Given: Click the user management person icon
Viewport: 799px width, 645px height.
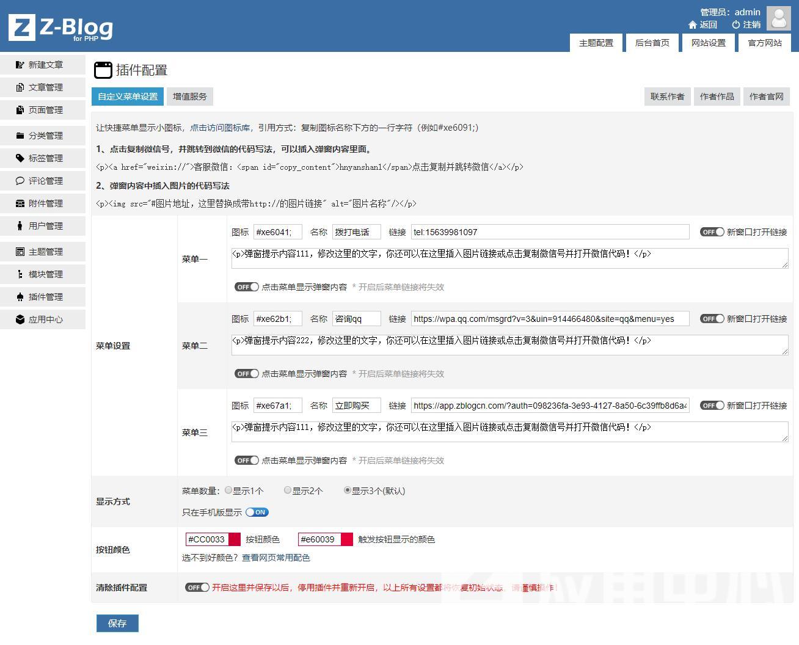Looking at the screenshot, I should (x=20, y=226).
